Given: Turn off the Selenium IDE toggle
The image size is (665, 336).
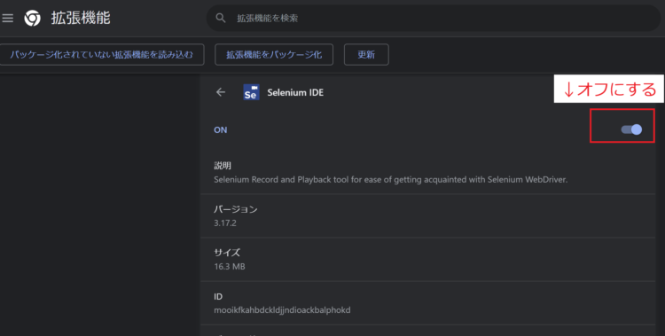Looking at the screenshot, I should coord(631,129).
